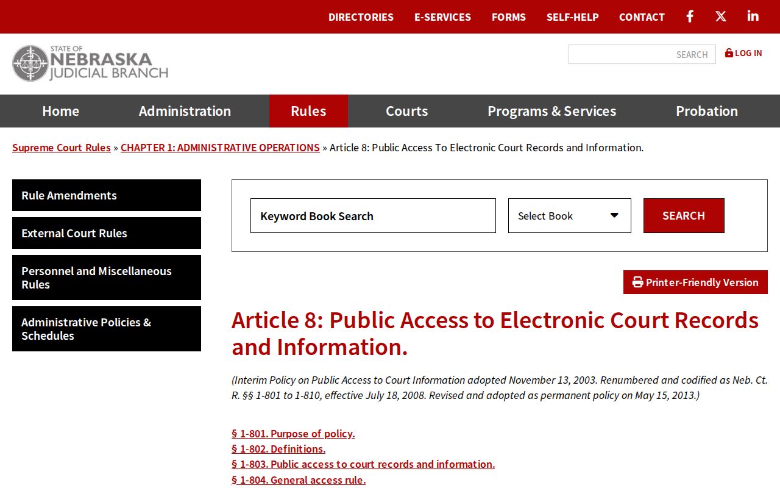Open External Court Rules sidebar item
Screen dimensions: 780x488
click(107, 233)
